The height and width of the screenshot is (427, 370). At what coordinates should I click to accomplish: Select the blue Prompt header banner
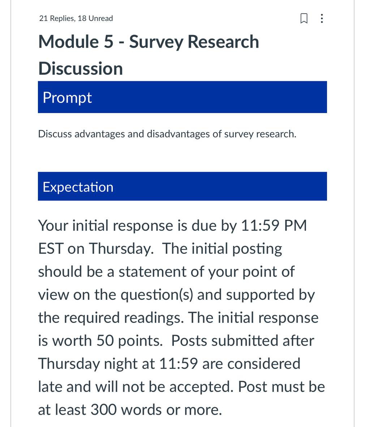coord(182,97)
